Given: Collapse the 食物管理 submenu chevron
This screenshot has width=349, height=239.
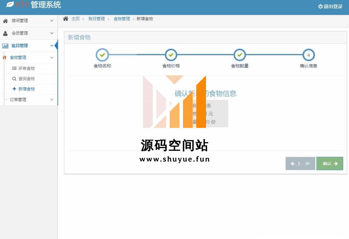Looking at the screenshot, I should click(x=52, y=57).
